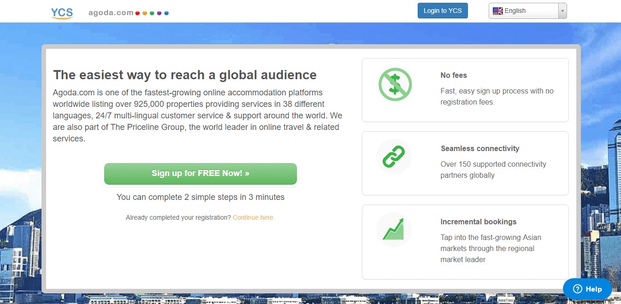This screenshot has width=621, height=304.
Task: Click Sign up for FREE Now button
Action: pyautogui.click(x=200, y=174)
